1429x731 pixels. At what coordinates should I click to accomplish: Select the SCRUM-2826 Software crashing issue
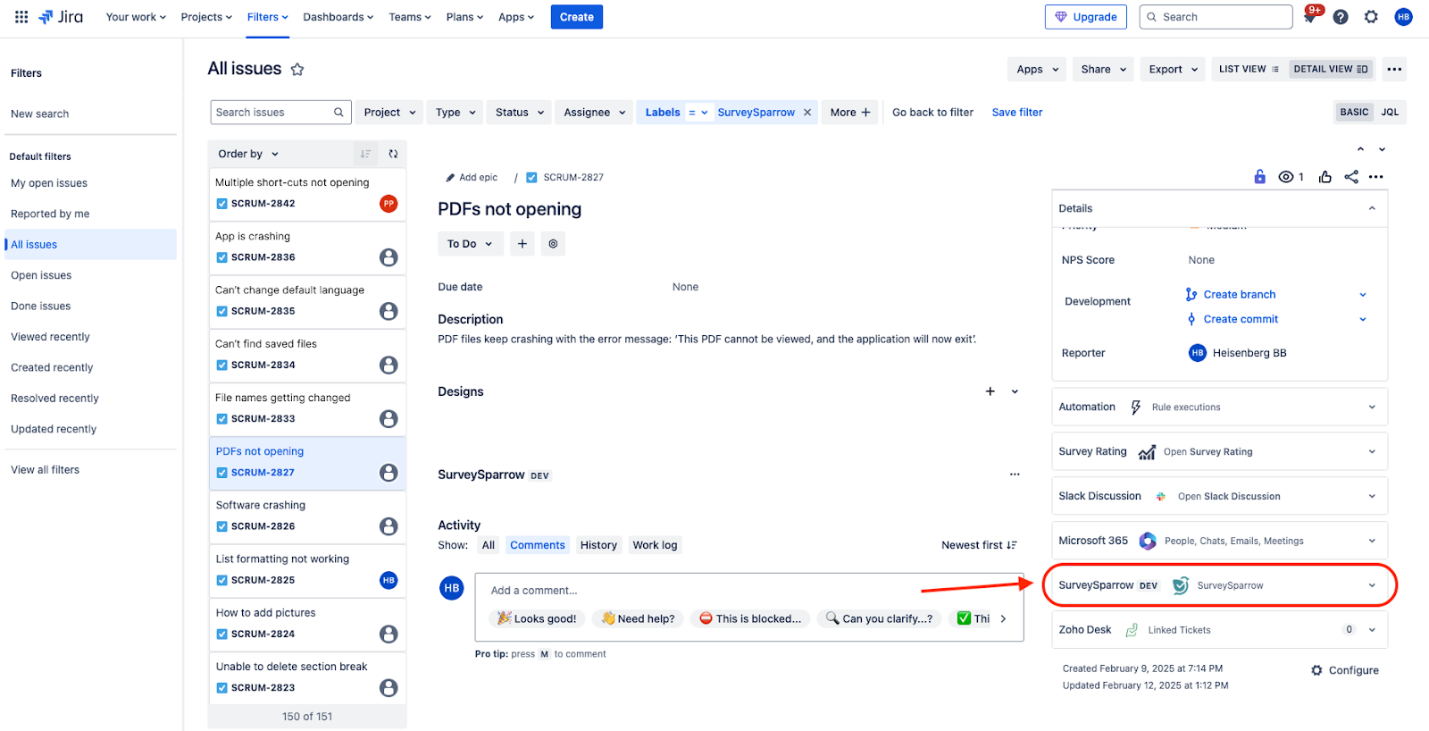[x=306, y=517]
